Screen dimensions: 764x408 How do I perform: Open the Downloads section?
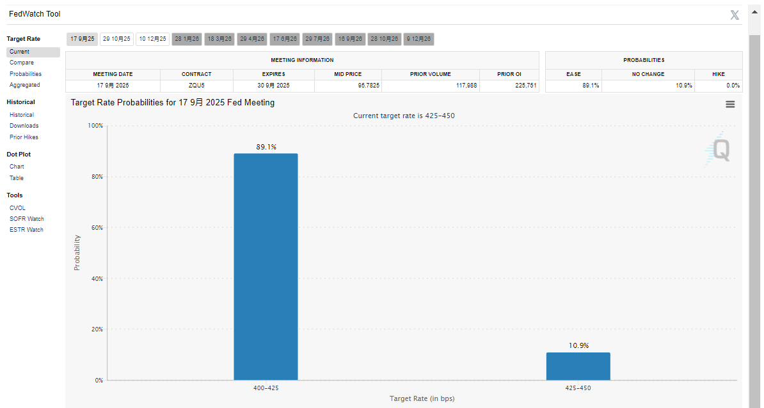[24, 126]
